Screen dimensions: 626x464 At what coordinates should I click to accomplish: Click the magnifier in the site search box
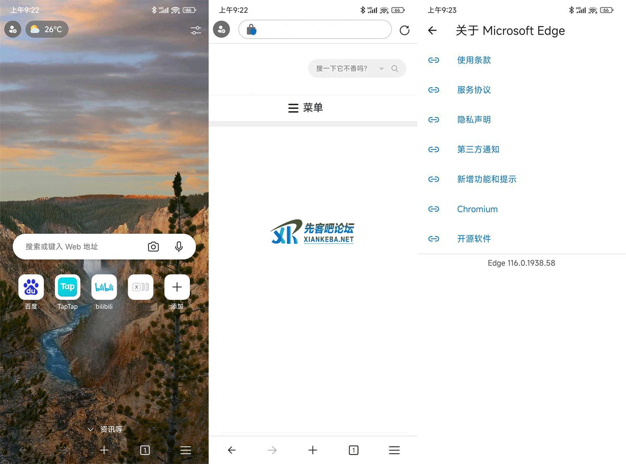[x=395, y=68]
